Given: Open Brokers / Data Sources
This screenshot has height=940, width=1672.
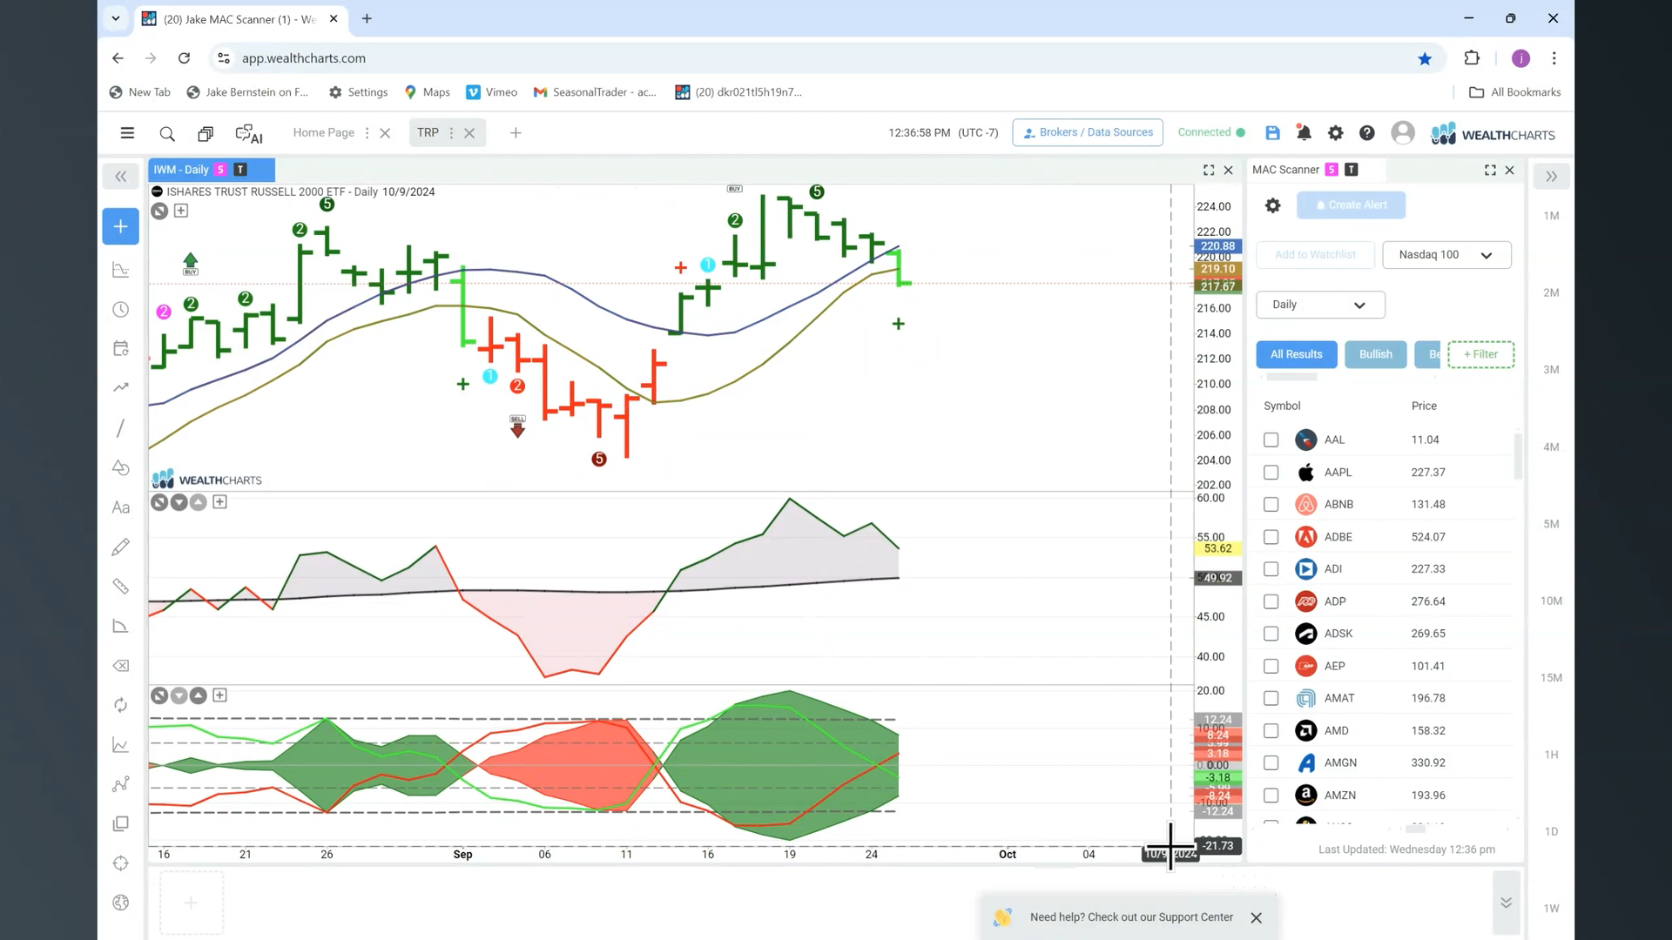Looking at the screenshot, I should click(x=1088, y=132).
